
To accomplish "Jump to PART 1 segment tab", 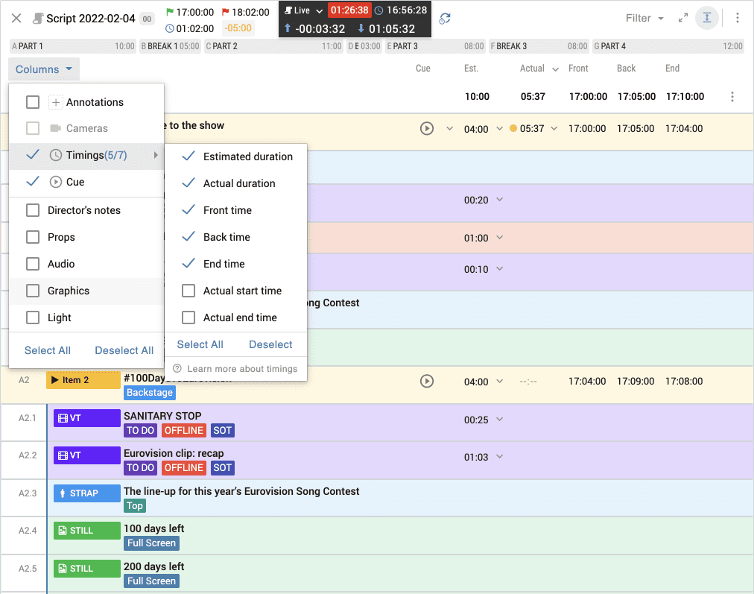I will pos(73,46).
